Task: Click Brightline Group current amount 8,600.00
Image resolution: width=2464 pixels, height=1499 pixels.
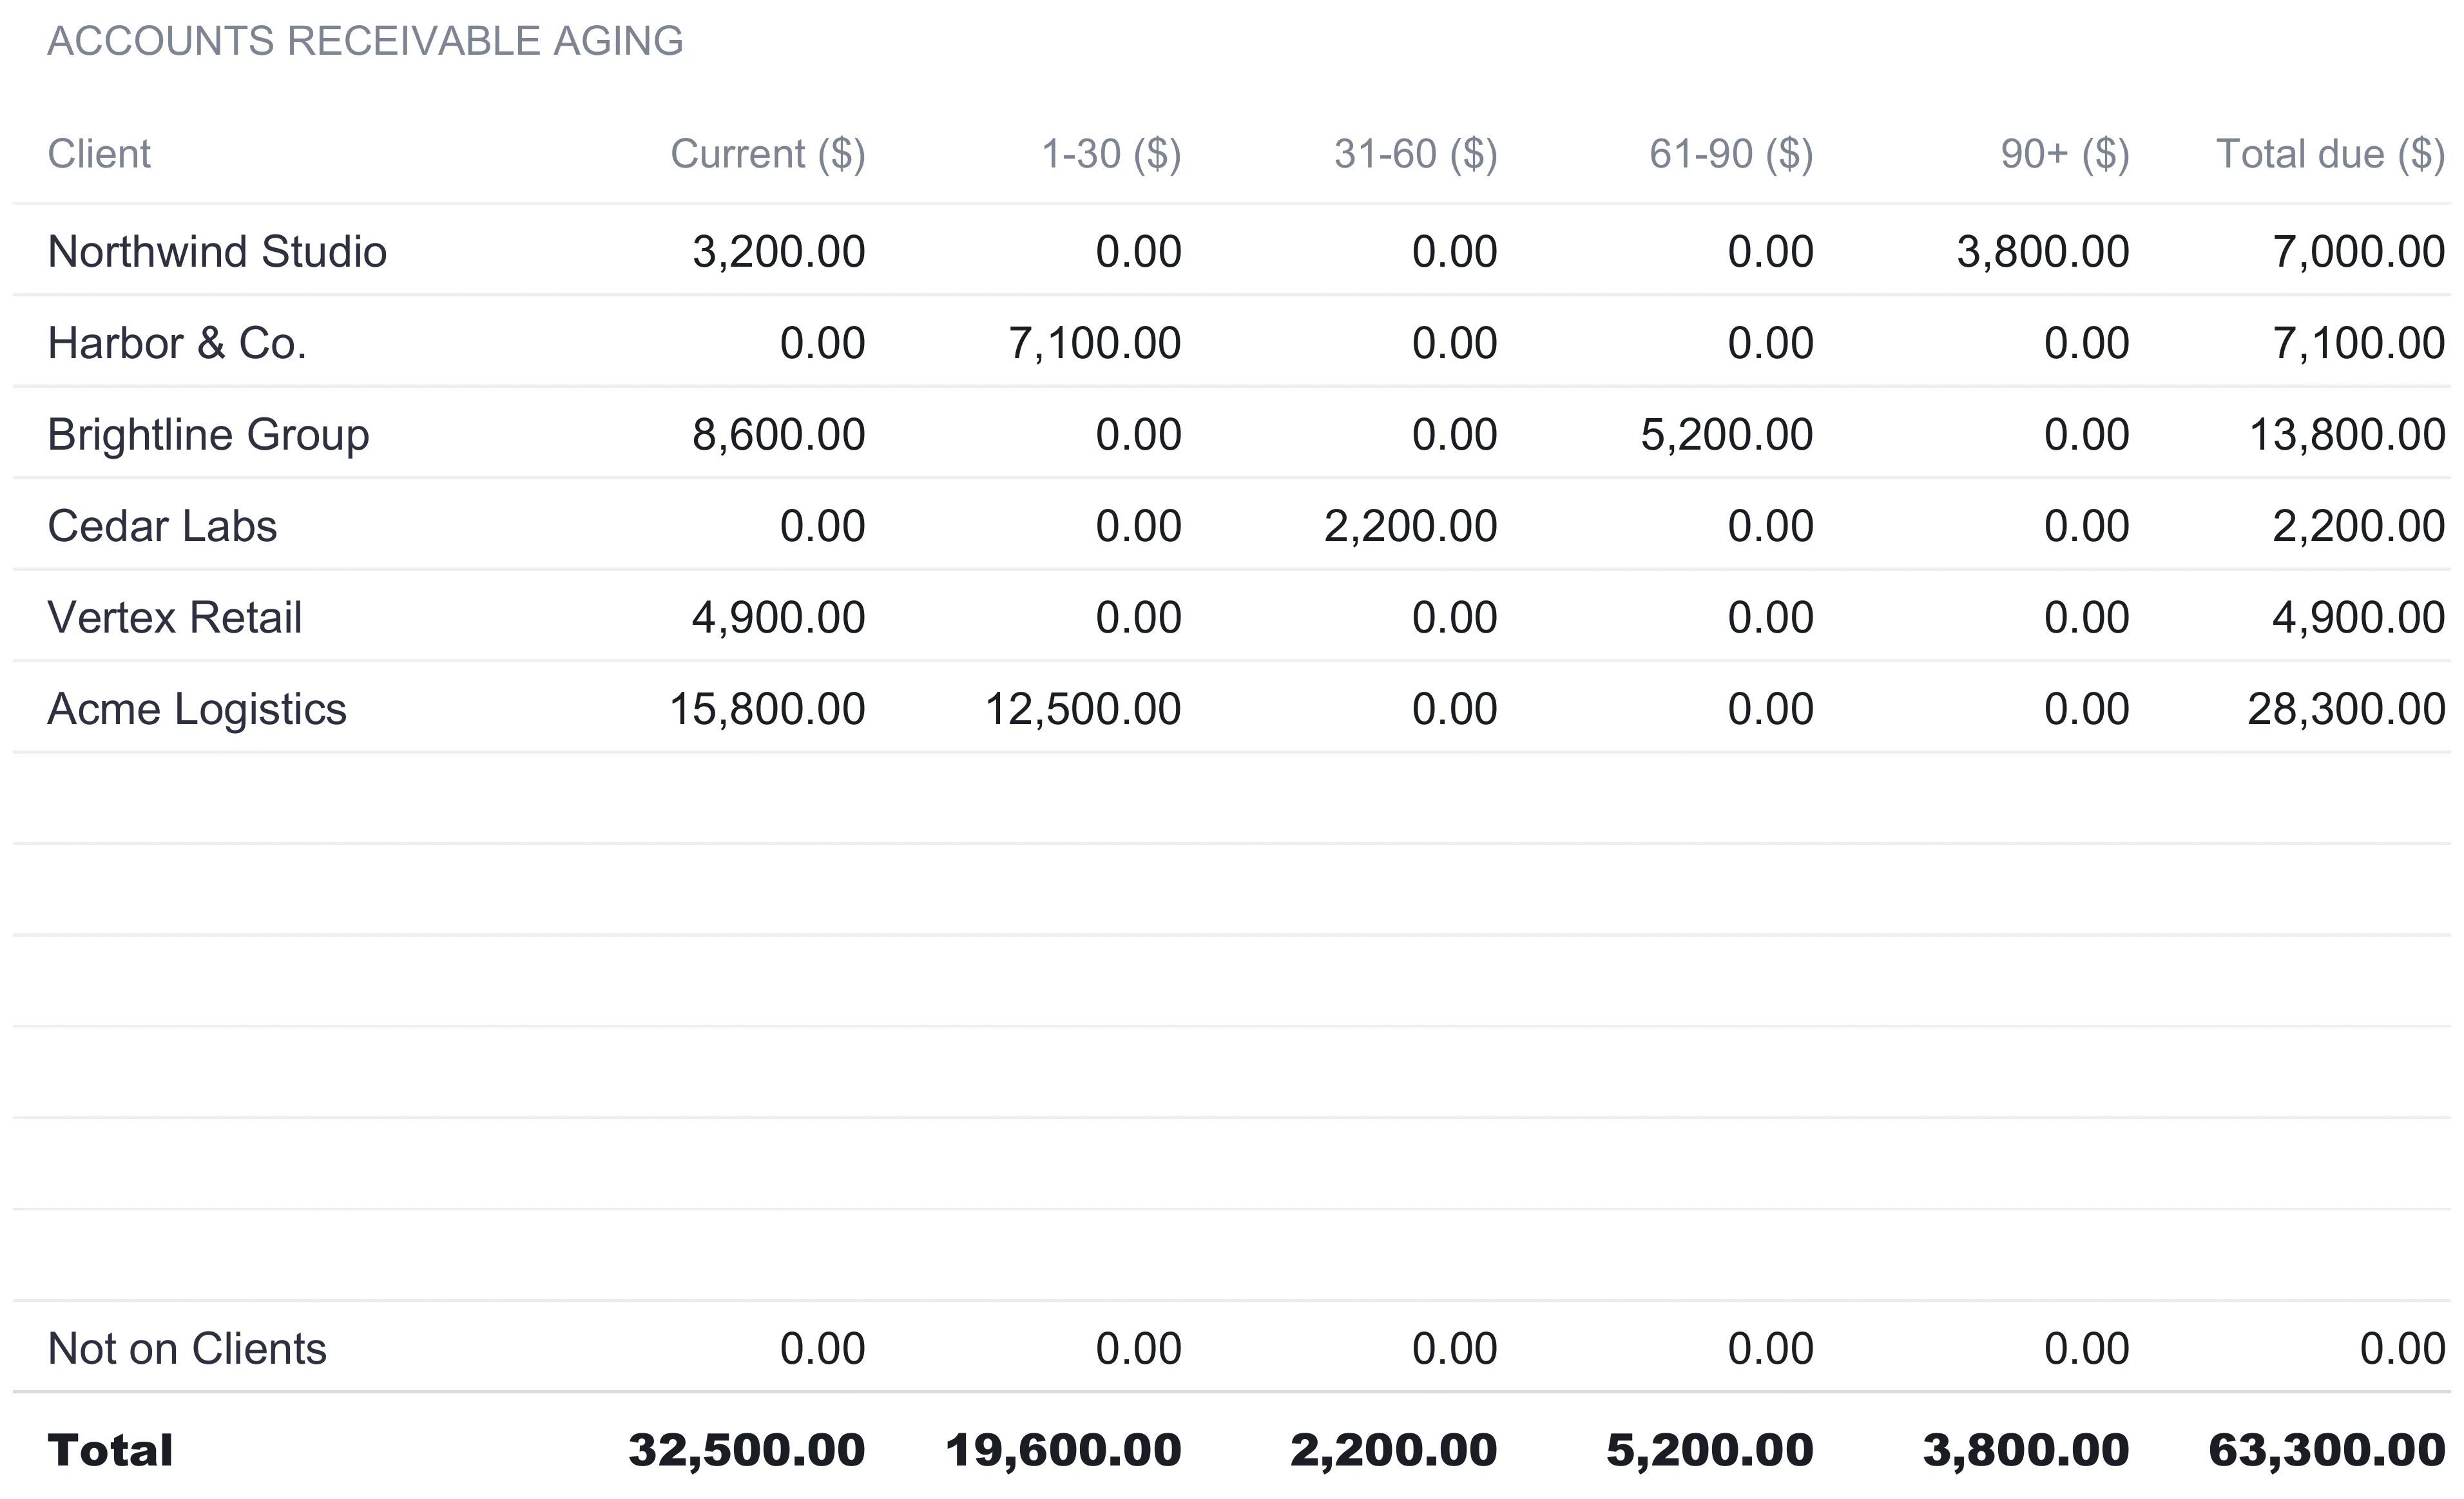Action: coord(778,435)
